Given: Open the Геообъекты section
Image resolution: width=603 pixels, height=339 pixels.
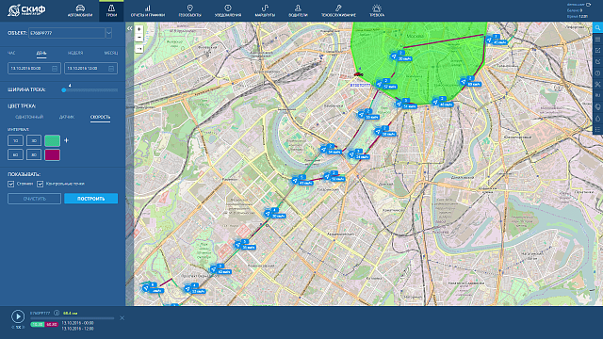Looking at the screenshot, I should [x=190, y=10].
